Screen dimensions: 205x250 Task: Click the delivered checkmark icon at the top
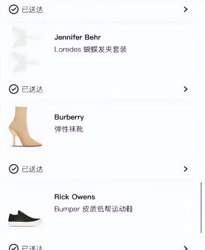tap(13, 9)
